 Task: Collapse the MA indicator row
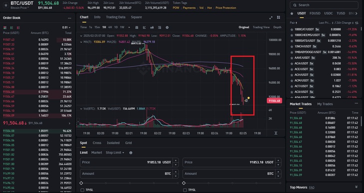81,42
